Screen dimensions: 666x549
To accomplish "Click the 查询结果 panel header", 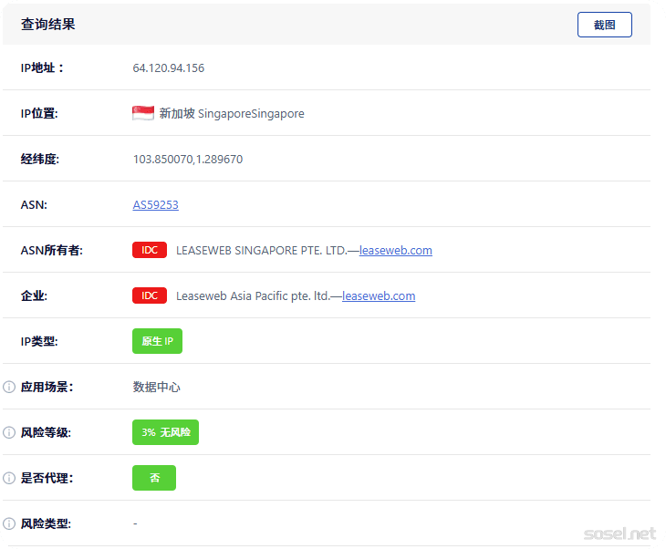I will 48,25.
